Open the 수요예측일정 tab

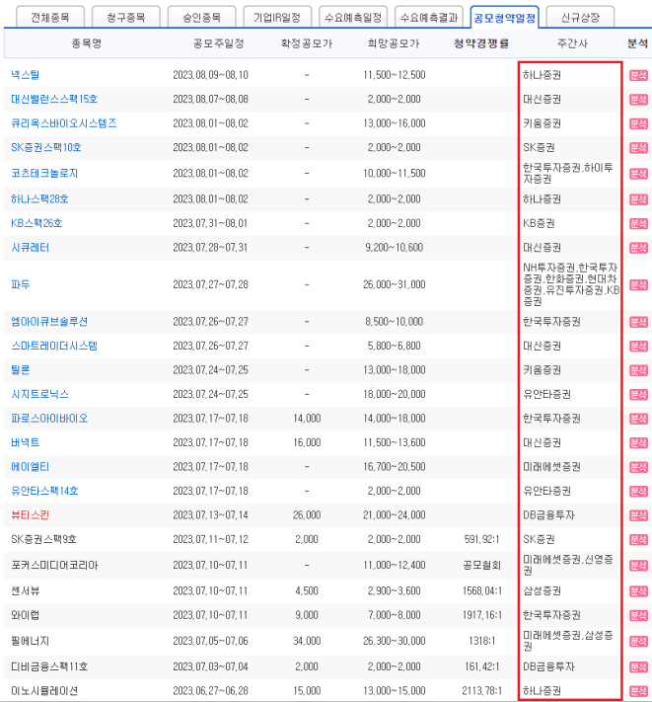click(x=353, y=18)
